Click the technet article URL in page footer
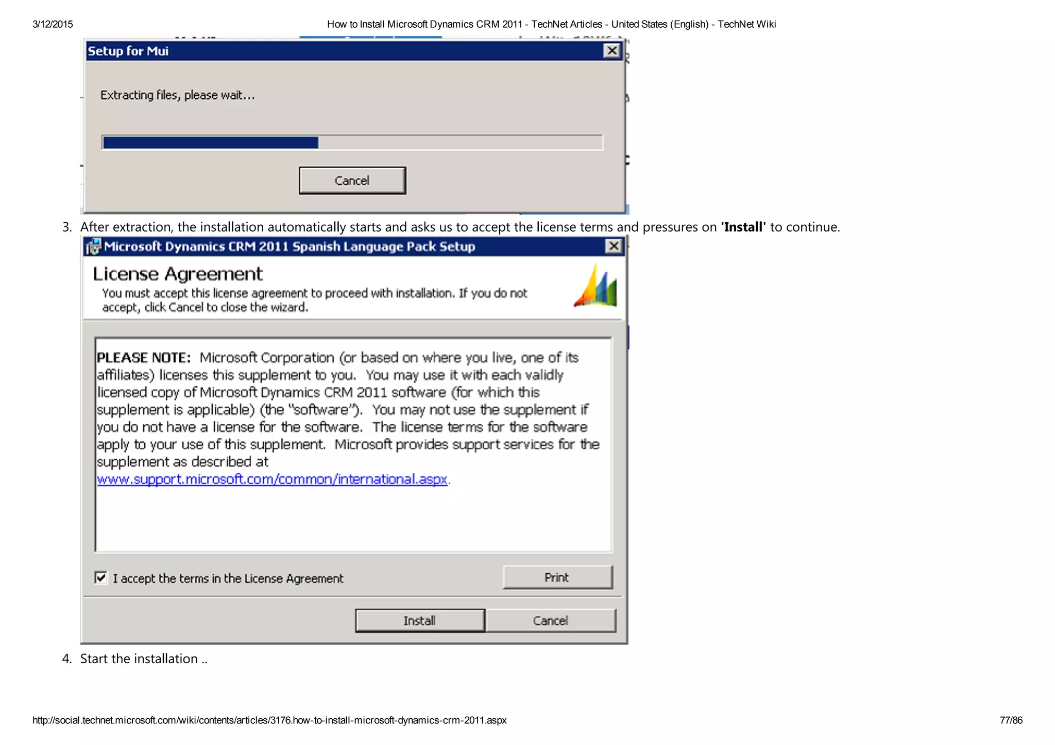Viewport: 1055px width, 745px height. (x=269, y=720)
